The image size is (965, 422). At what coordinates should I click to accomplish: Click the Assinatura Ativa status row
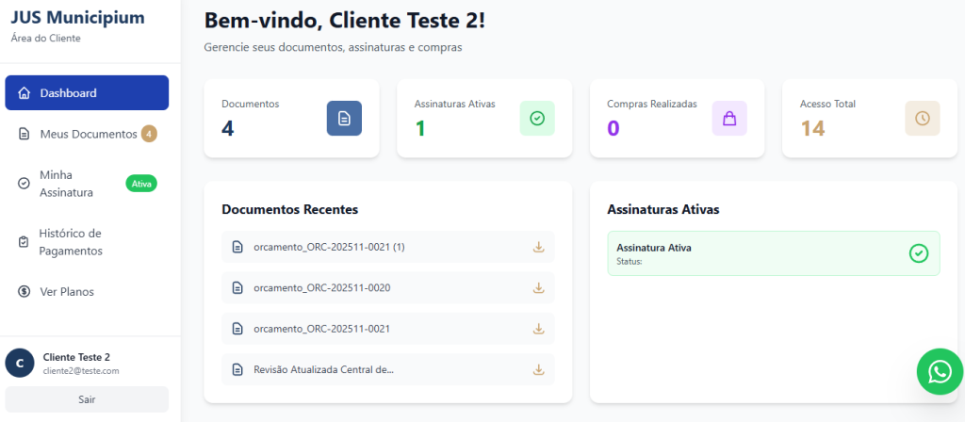754,253
